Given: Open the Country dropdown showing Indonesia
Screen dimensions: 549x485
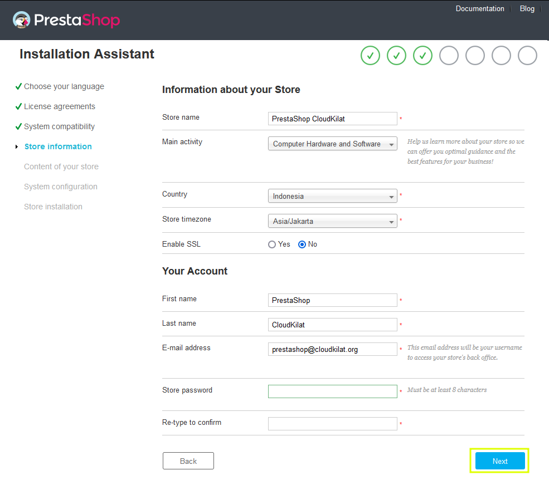Looking at the screenshot, I should [x=332, y=196].
